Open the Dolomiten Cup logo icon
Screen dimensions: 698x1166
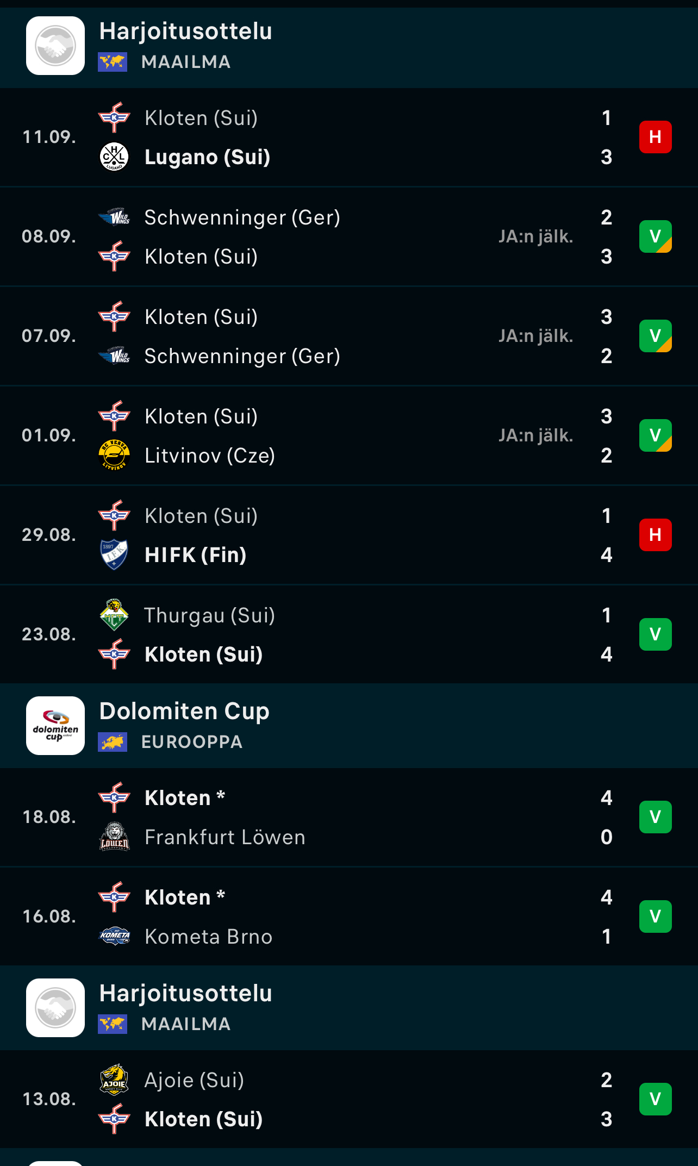pos(55,726)
